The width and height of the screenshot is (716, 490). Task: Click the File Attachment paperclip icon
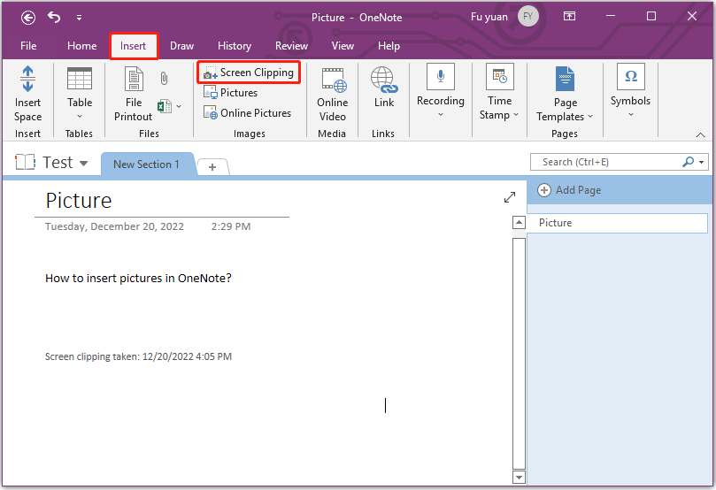click(x=164, y=79)
